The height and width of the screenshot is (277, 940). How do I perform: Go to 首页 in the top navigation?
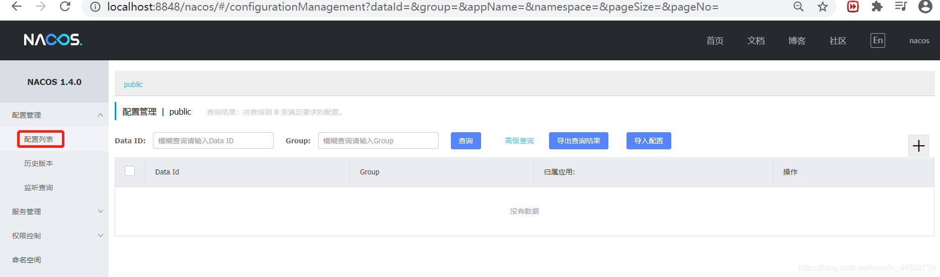715,41
